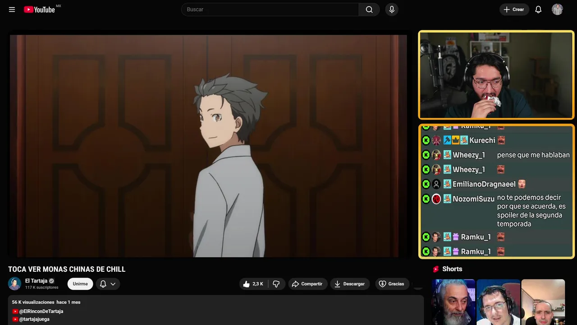
Task: Click the anime video player
Action: tap(208, 145)
